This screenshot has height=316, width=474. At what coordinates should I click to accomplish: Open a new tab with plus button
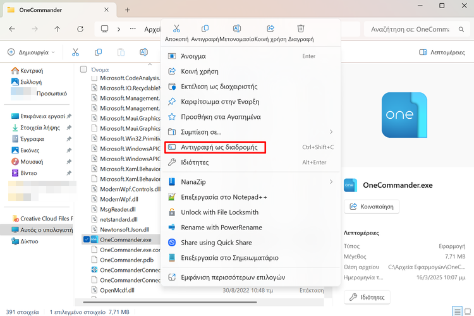127,10
